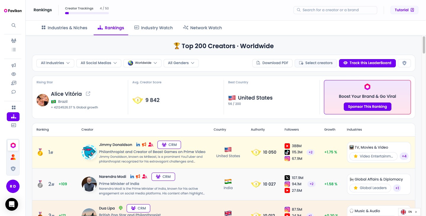Open Jimmy Donaldson's MrBeast avatar thumbnail
The width and height of the screenshot is (426, 216).
click(89, 152)
